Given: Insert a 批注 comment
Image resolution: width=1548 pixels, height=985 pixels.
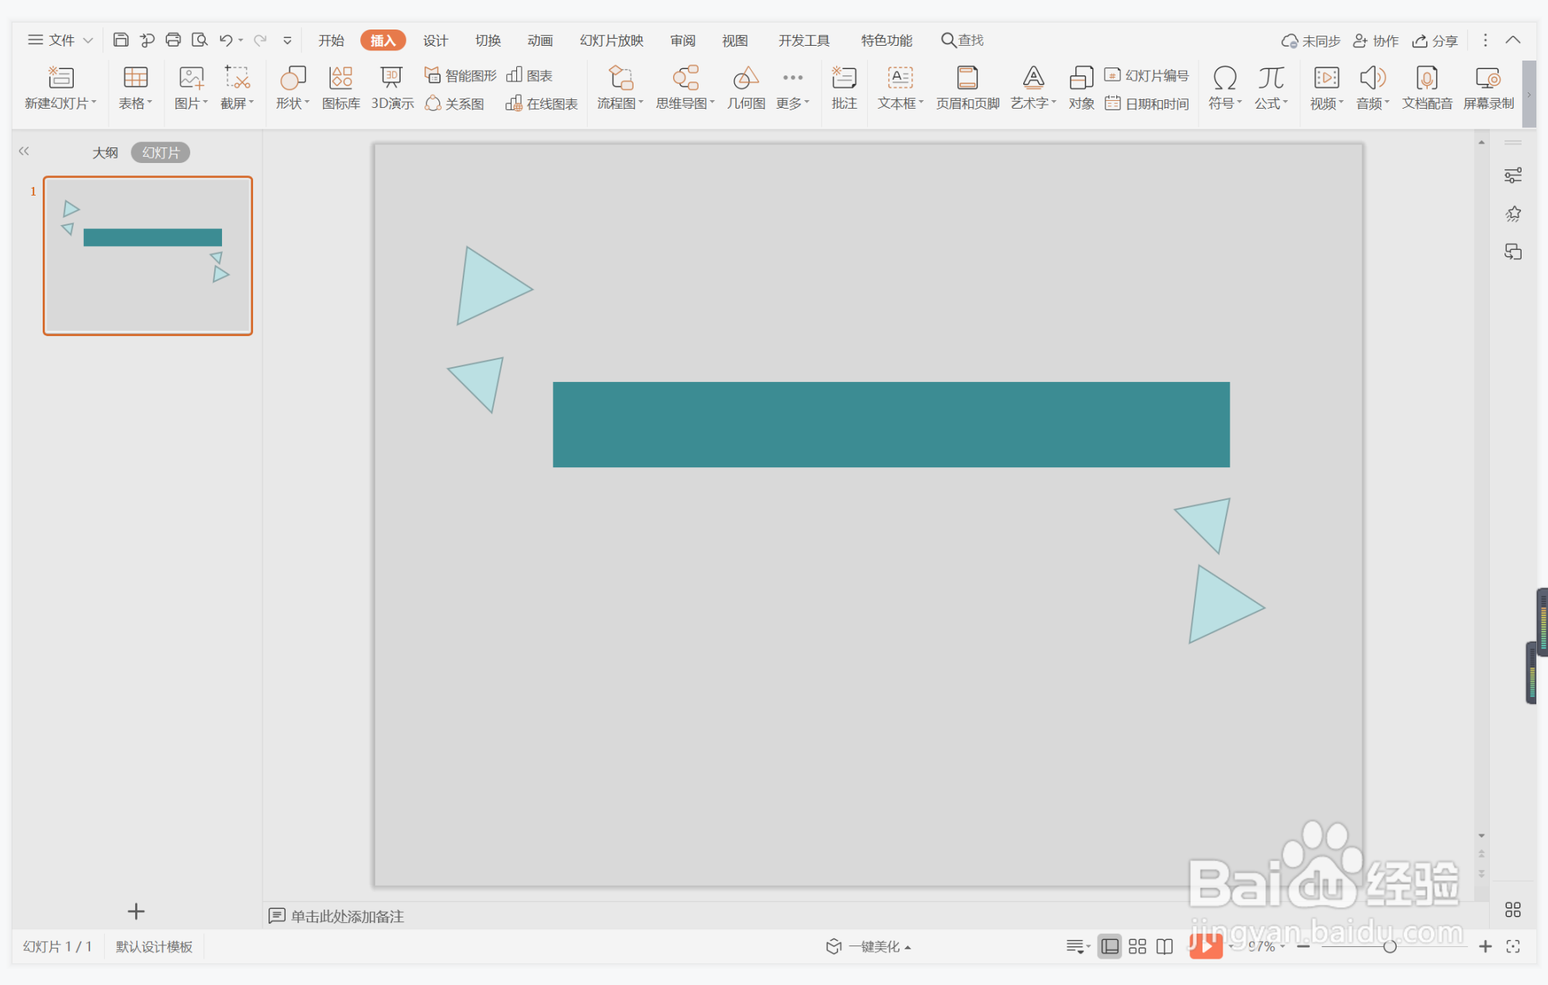Looking at the screenshot, I should (843, 87).
